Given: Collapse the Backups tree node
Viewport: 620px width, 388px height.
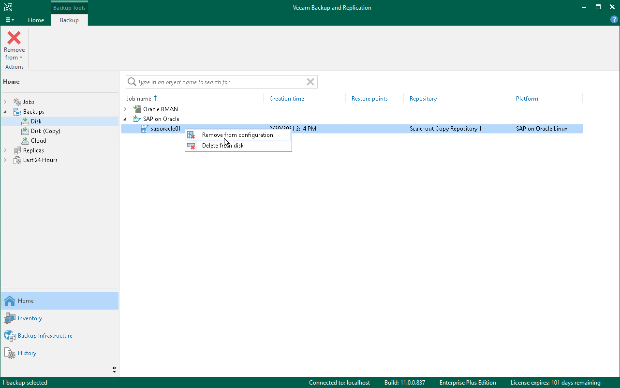Looking at the screenshot, I should click(5, 112).
